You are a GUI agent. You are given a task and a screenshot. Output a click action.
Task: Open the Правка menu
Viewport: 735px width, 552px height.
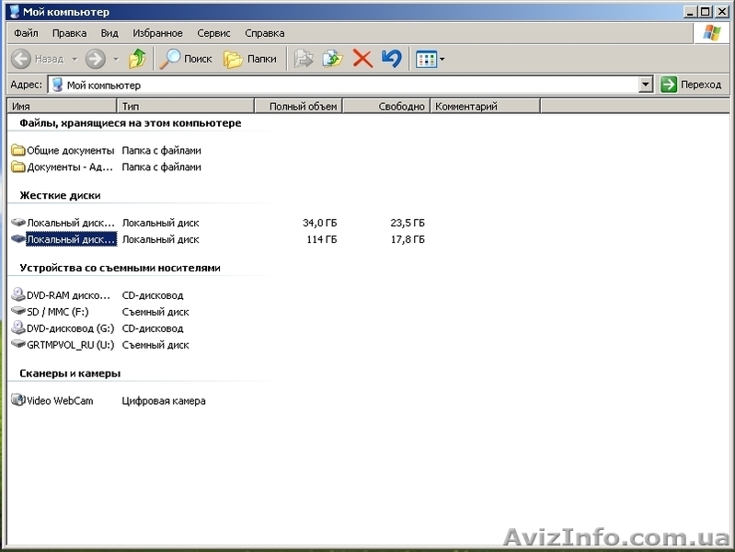(69, 33)
